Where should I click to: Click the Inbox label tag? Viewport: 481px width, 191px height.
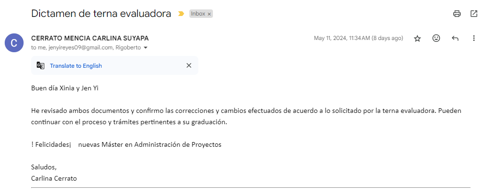(198, 14)
